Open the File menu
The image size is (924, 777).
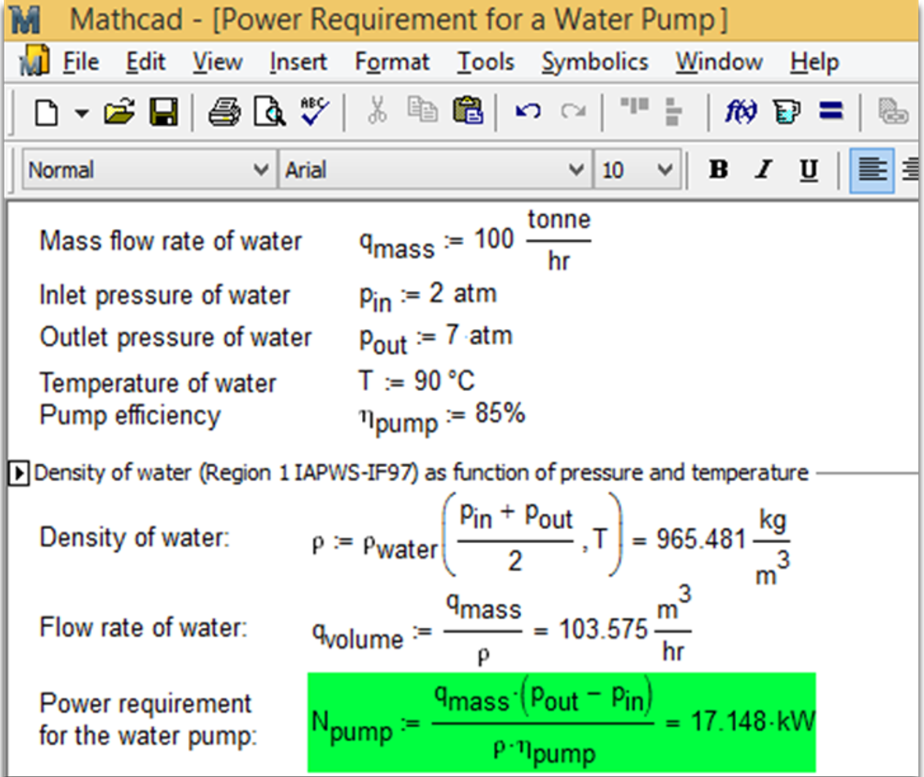tap(80, 62)
